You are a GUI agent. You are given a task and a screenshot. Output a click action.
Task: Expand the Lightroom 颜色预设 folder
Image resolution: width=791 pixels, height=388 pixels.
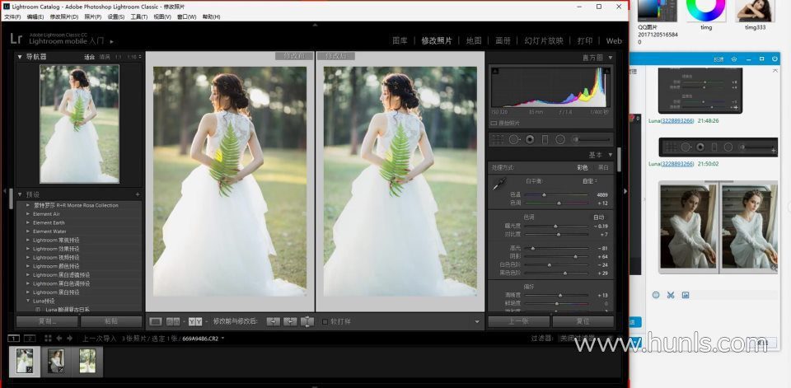pos(28,266)
